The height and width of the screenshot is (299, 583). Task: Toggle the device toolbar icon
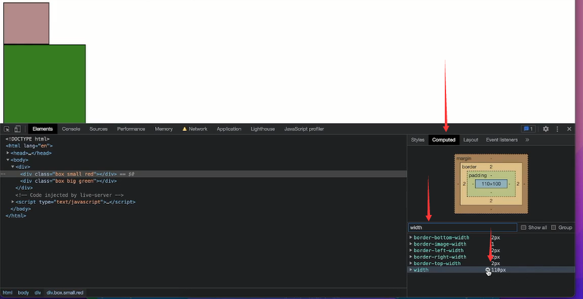[17, 129]
